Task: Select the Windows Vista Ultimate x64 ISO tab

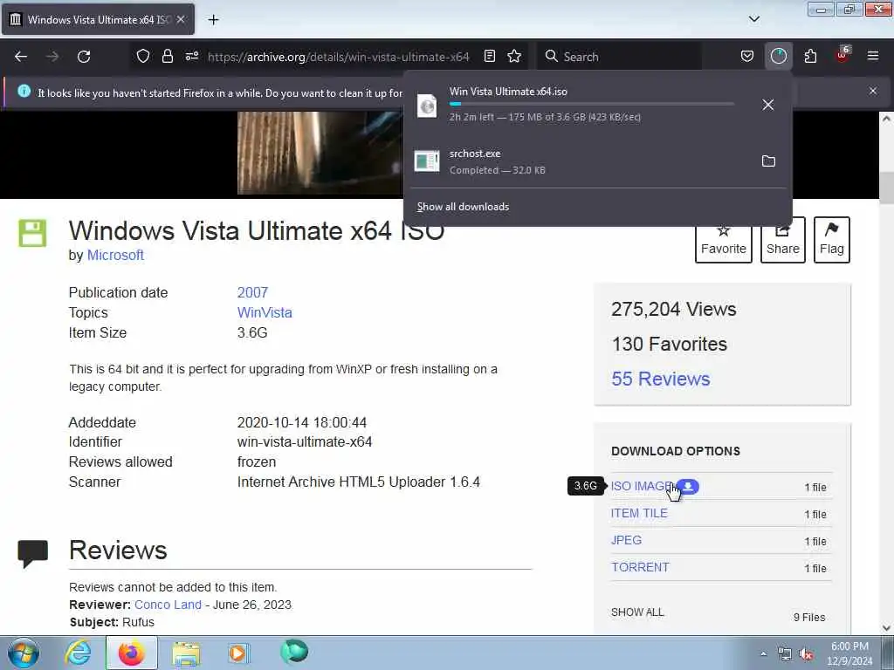Action: tap(98, 19)
